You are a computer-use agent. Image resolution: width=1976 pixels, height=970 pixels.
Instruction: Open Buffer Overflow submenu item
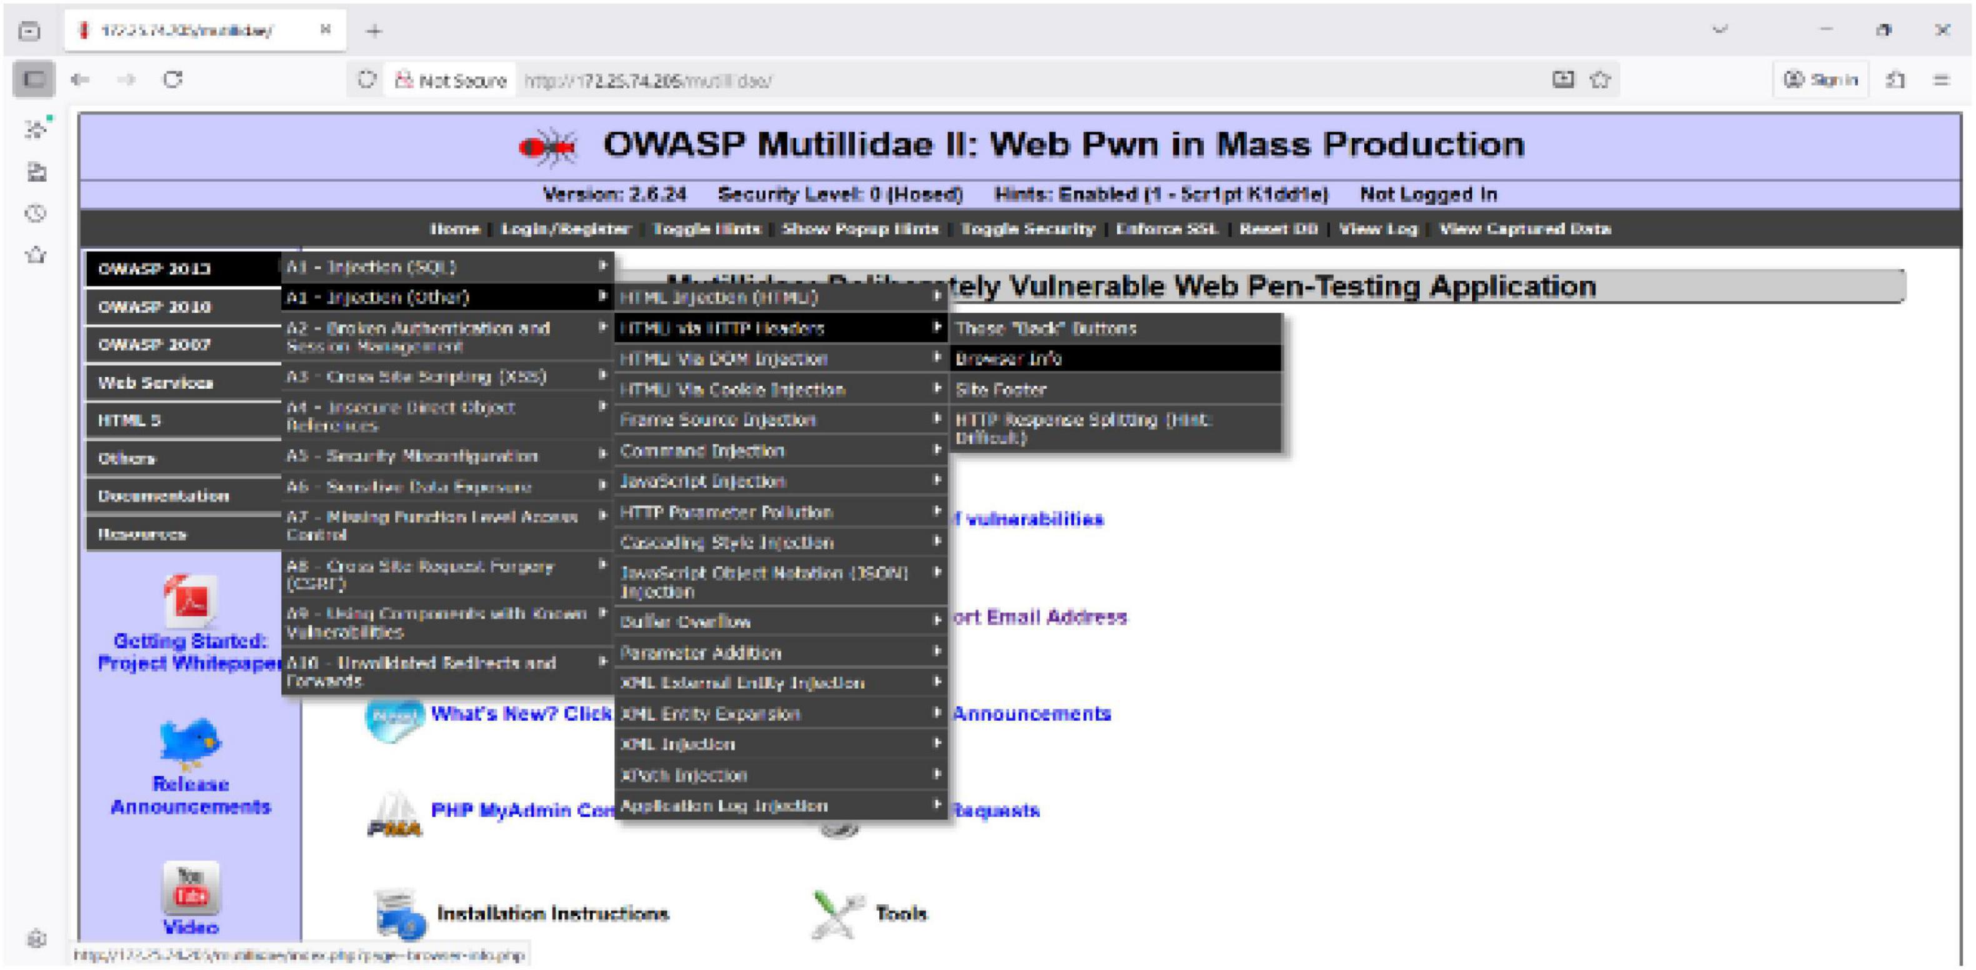(x=781, y=622)
